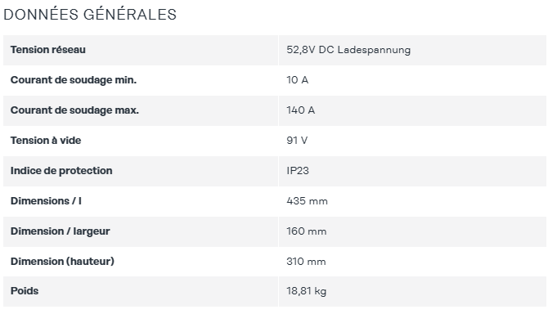
Task: Click the IP23 value
Action: (x=298, y=171)
